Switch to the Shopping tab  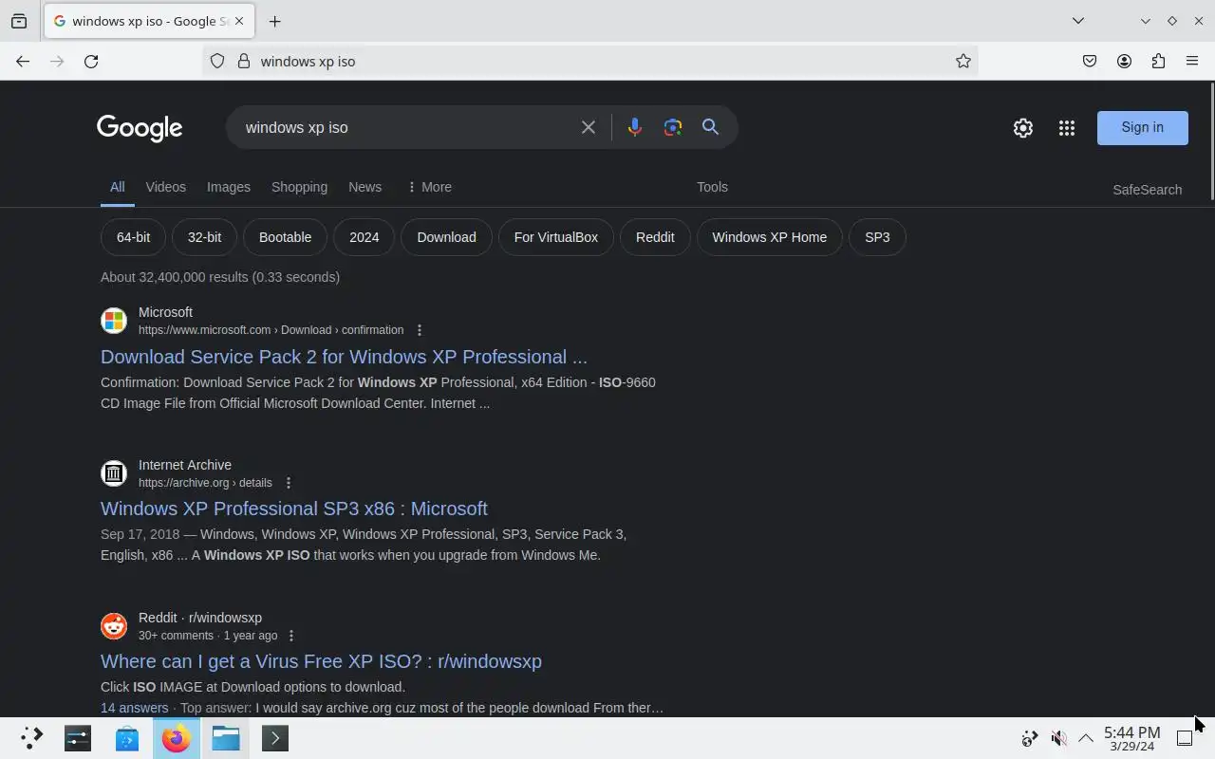(299, 187)
